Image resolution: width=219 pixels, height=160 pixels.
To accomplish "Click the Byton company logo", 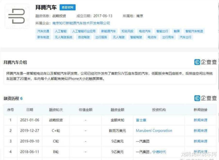I will tap(16, 16).
